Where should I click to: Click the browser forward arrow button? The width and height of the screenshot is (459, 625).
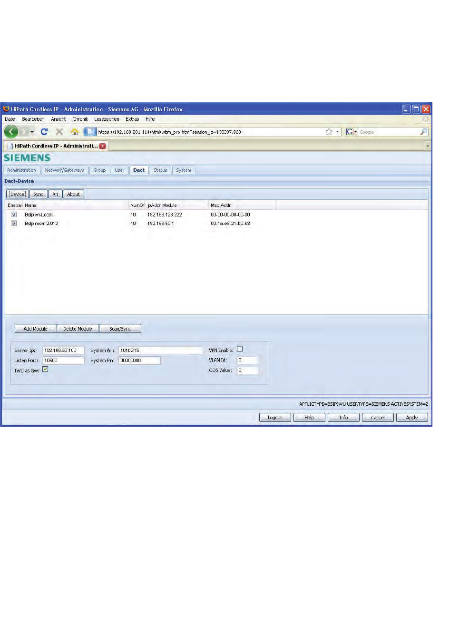click(x=23, y=132)
